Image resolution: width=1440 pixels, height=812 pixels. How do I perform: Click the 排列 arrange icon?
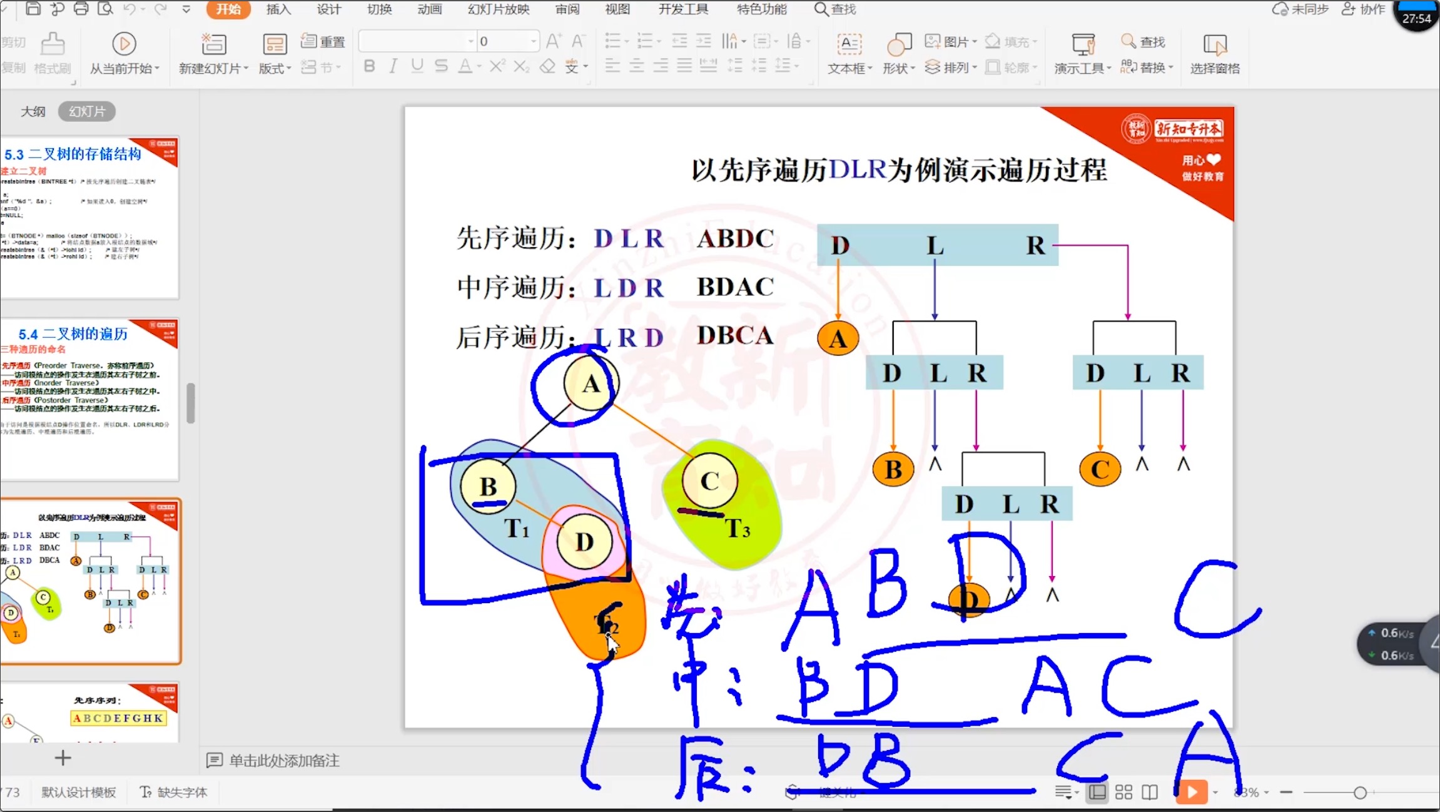(933, 66)
